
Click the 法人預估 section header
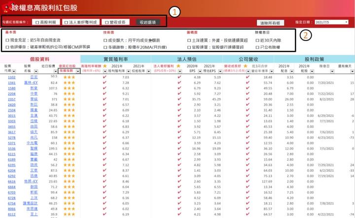tap(187, 59)
